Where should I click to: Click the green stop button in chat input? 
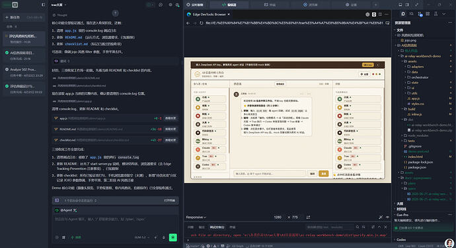[x=172, y=237]
